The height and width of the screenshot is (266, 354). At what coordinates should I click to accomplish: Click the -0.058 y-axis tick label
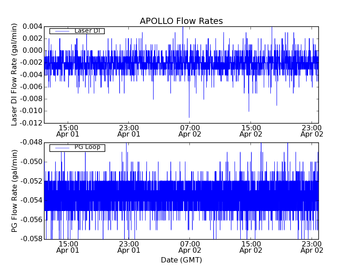(x=31, y=239)
